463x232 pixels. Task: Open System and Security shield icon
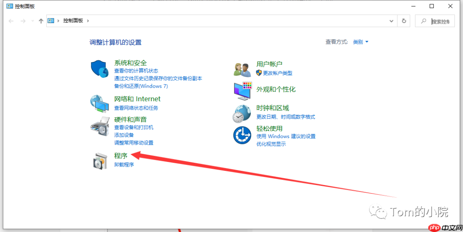99,69
